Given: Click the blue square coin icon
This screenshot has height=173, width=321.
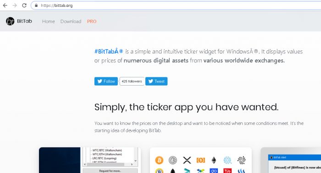Looking at the screenshot, I should coord(214,171).
